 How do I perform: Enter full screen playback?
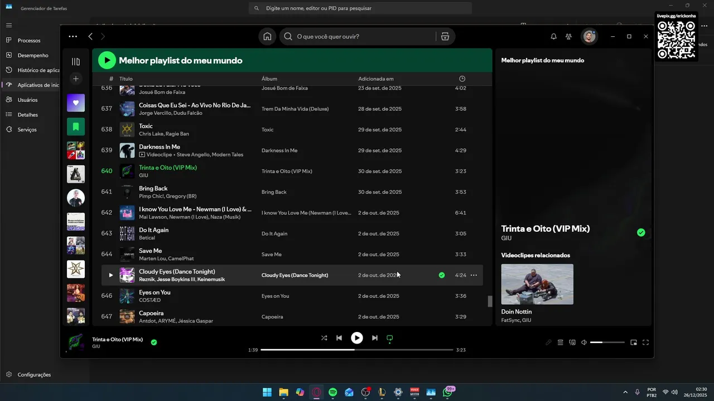(646, 343)
